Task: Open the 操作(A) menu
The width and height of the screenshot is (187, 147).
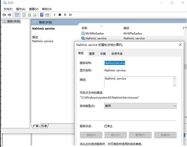Action: pos(21,9)
